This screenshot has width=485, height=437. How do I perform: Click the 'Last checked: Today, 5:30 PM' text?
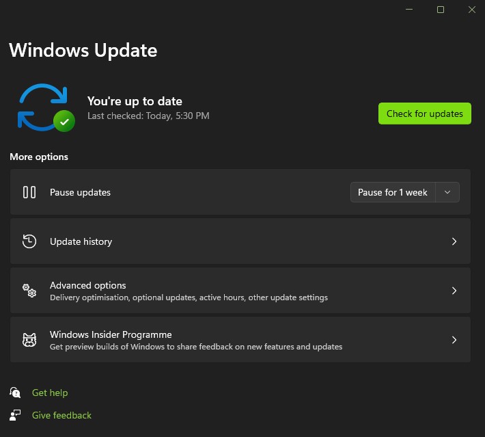pos(148,116)
